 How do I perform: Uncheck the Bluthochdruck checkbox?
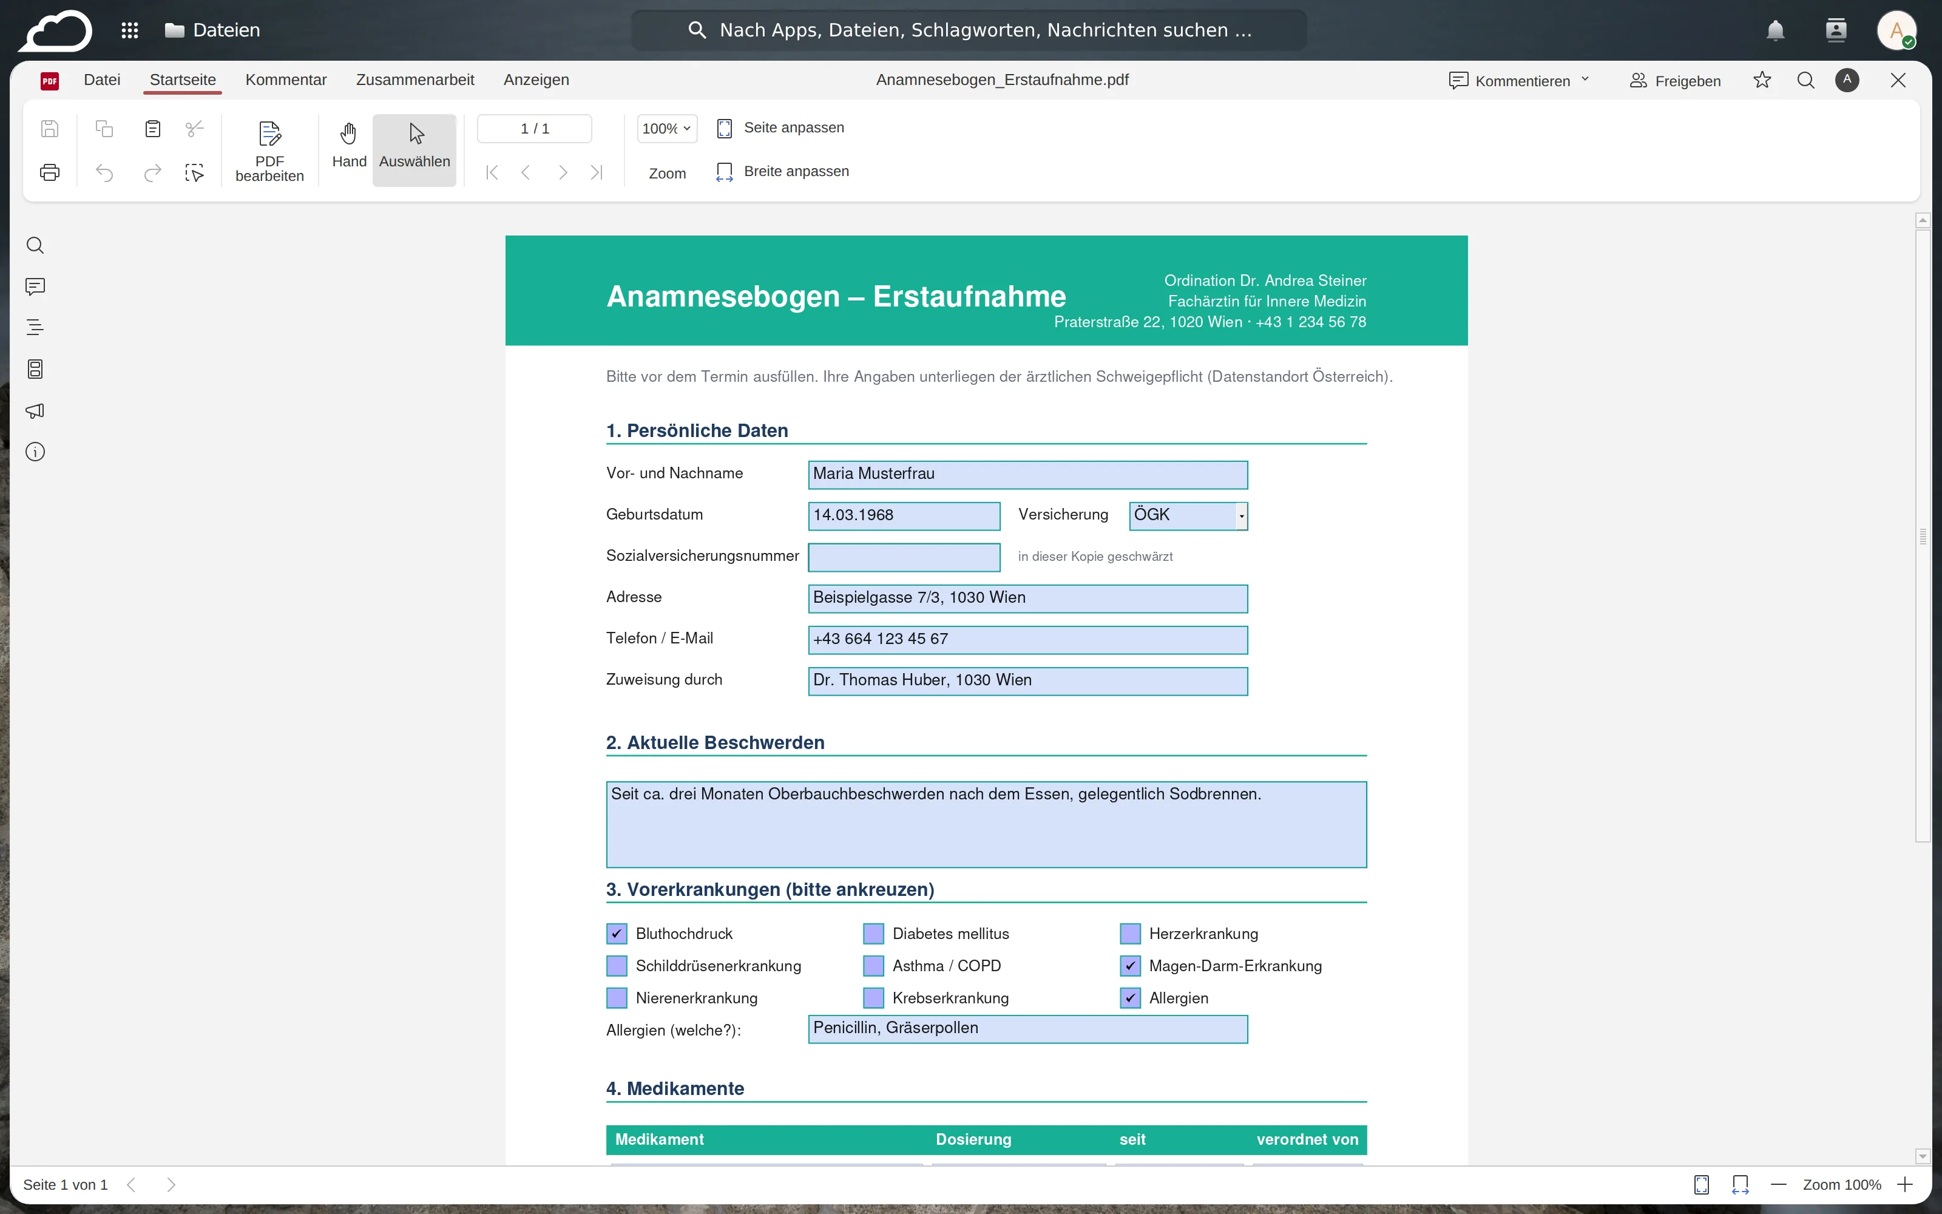tap(617, 934)
